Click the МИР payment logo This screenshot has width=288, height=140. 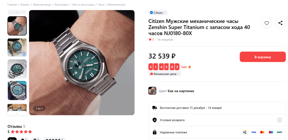point(279,132)
